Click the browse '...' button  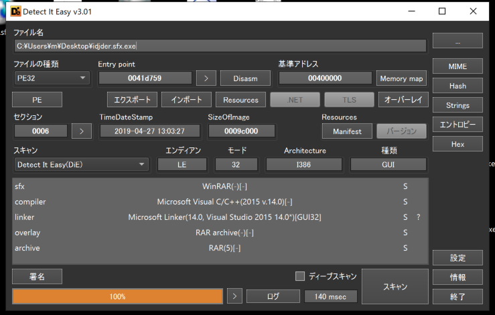[457, 41]
